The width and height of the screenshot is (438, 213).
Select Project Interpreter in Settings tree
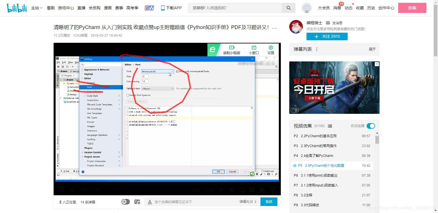click(96, 161)
